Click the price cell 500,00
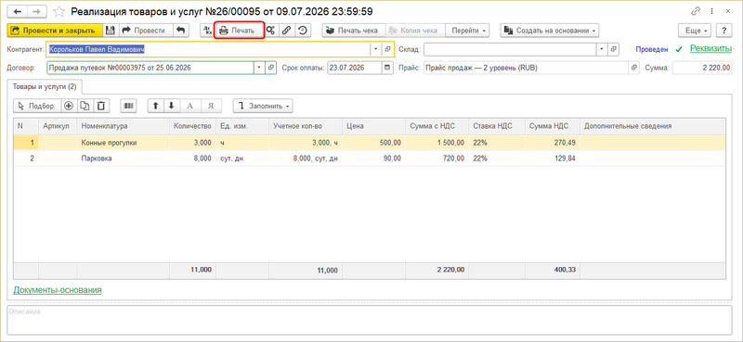Image resolution: width=743 pixels, height=342 pixels. (373, 143)
